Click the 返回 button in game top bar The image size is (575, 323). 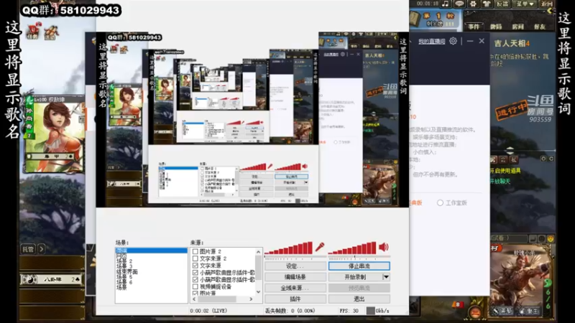click(546, 4)
